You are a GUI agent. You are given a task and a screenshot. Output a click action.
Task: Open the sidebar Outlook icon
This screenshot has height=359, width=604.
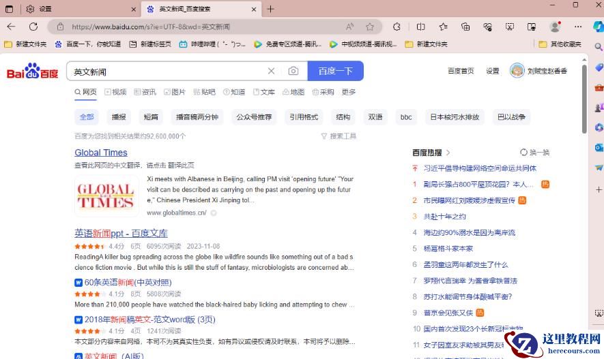click(599, 148)
